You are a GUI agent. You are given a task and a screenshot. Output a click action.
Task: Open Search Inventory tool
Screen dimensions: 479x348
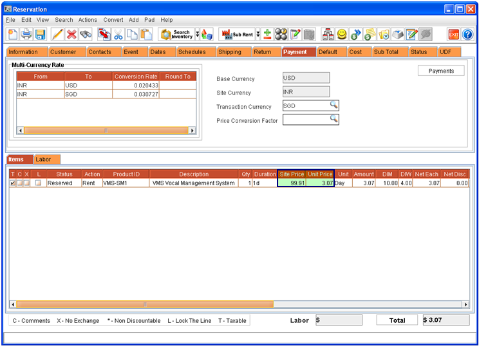tap(176, 35)
